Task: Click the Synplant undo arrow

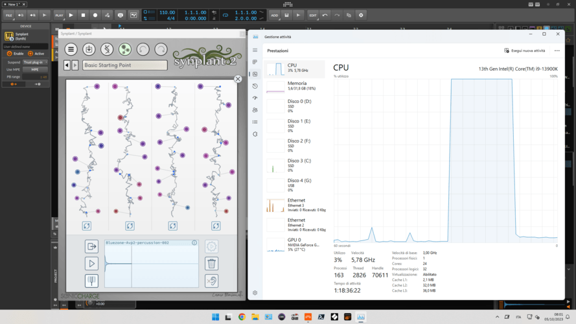Action: pyautogui.click(x=143, y=49)
